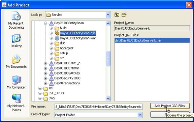The height and width of the screenshot is (122, 194).
Task: Expand the nbproject folder node
Action: 51,48
